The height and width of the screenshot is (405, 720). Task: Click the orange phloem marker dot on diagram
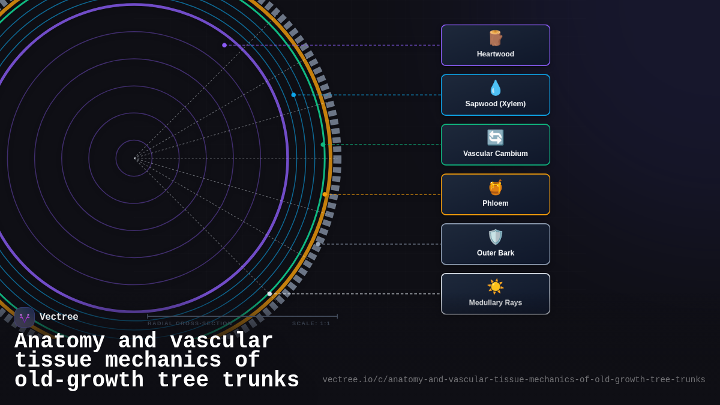click(x=325, y=194)
